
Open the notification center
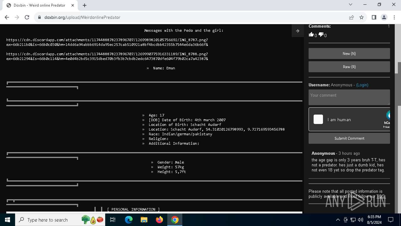(391, 220)
